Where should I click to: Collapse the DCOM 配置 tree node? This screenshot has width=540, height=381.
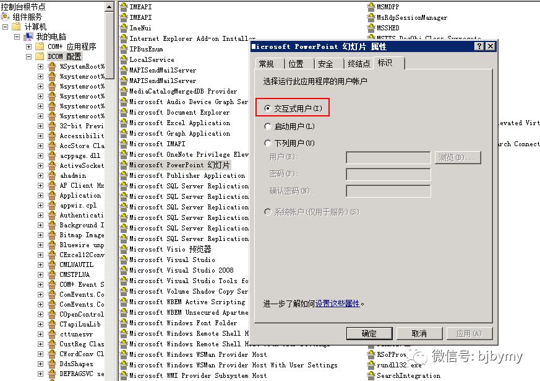coord(29,56)
